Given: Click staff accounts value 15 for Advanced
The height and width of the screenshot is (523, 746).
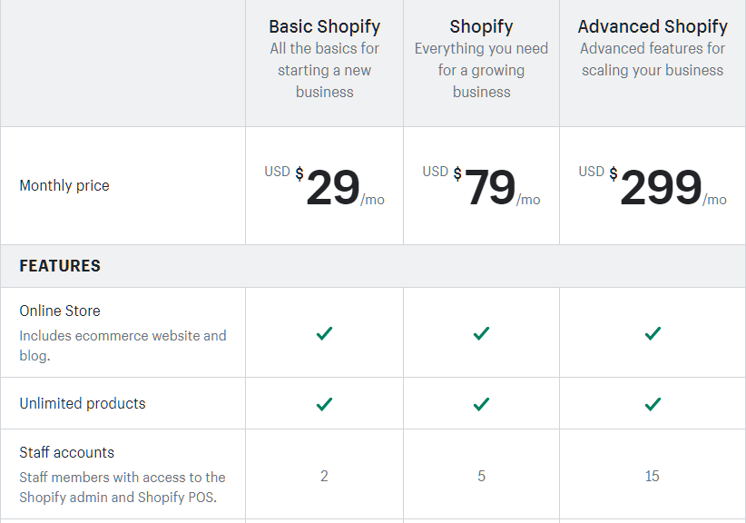Looking at the screenshot, I should 653,476.
